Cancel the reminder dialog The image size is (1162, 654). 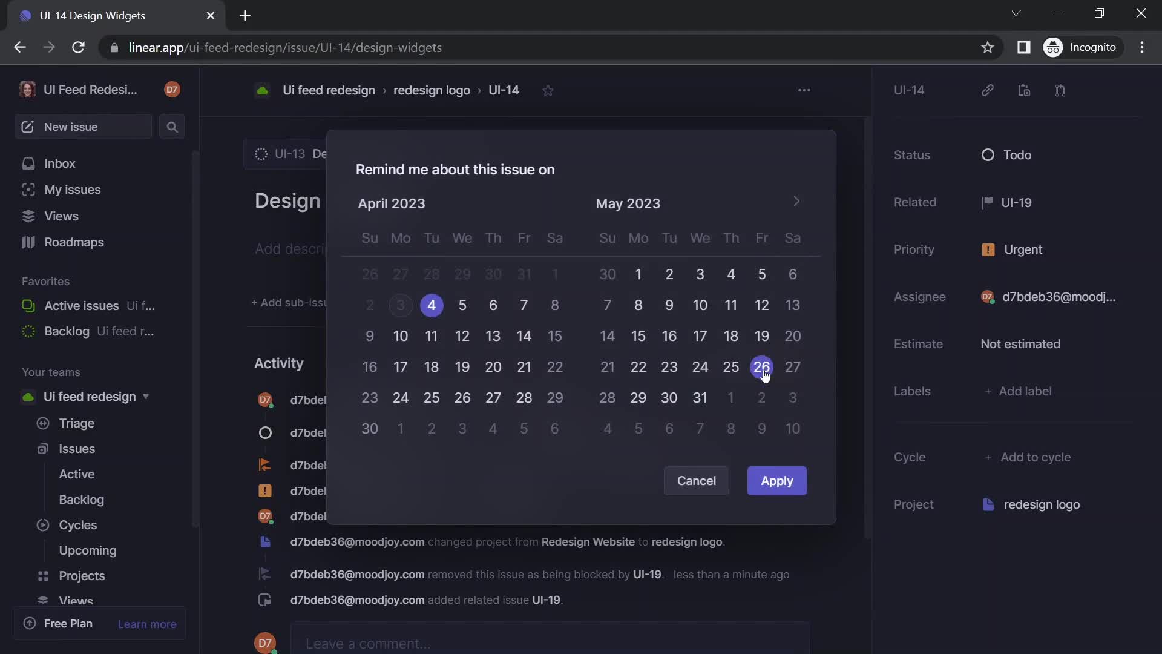point(695,480)
